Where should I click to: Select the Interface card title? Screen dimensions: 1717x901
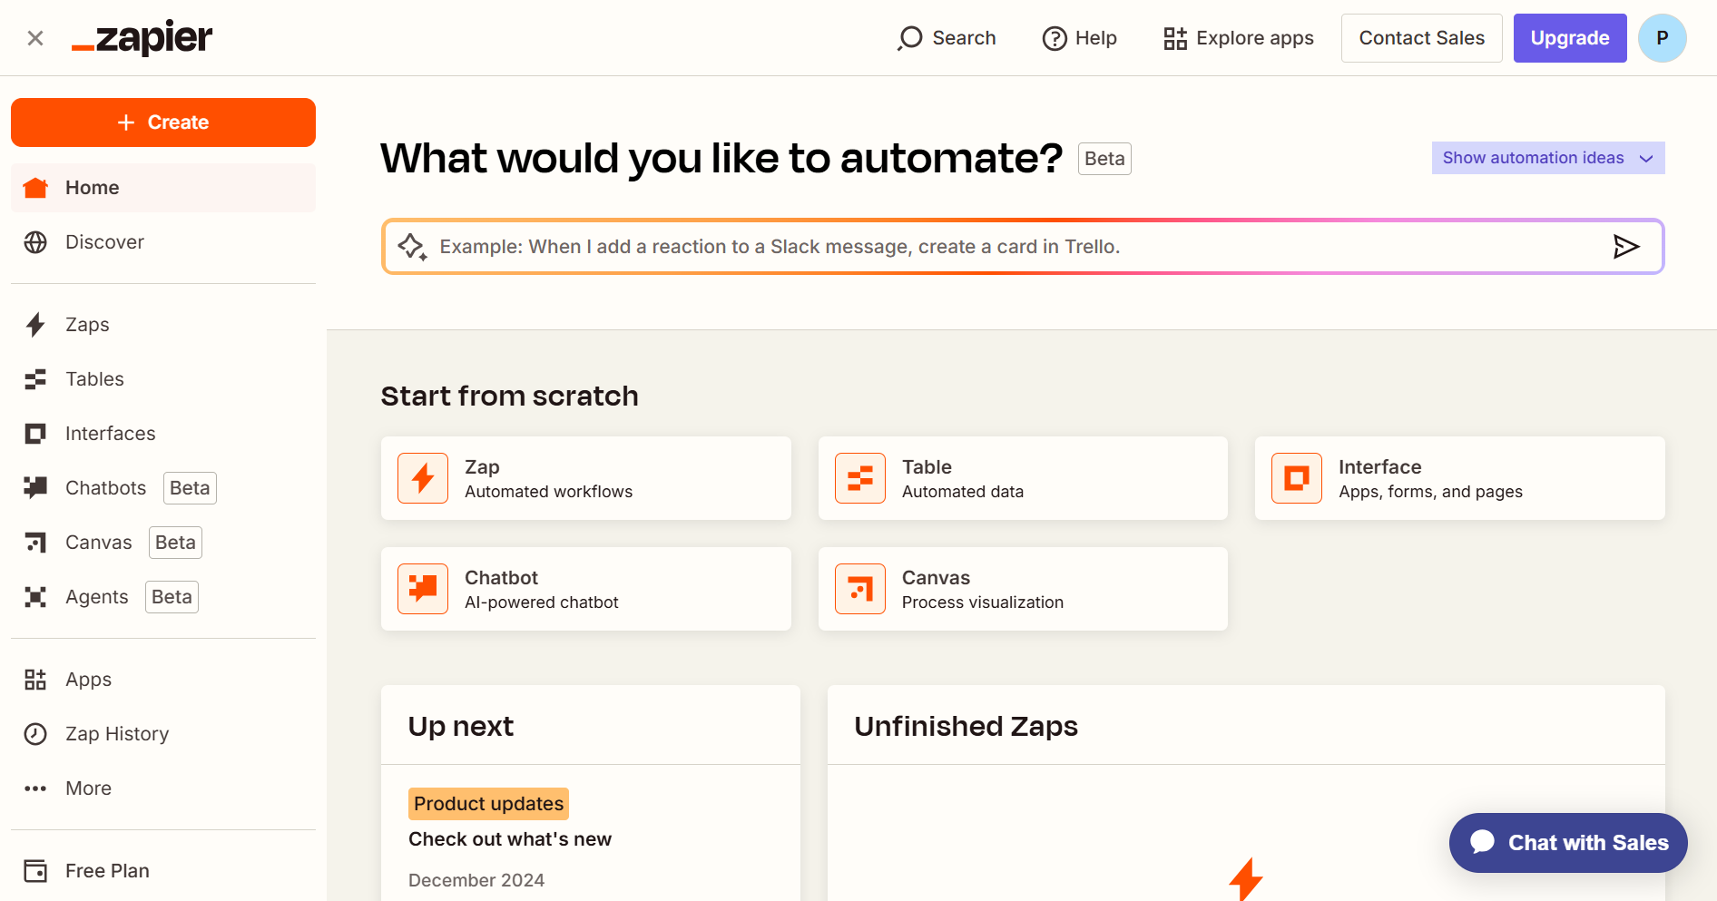coord(1379,467)
